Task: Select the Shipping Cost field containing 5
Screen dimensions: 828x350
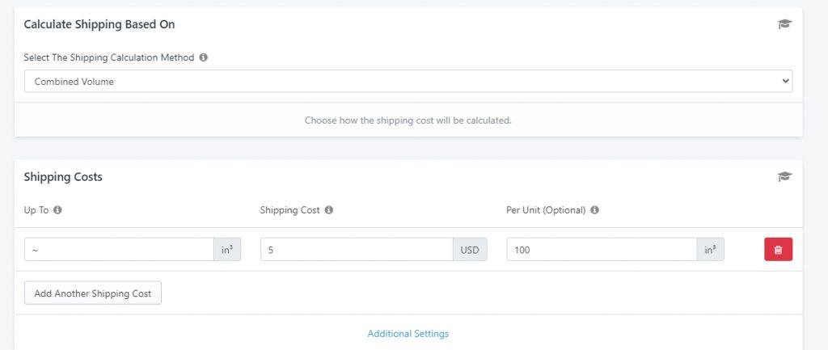Action: [357, 249]
